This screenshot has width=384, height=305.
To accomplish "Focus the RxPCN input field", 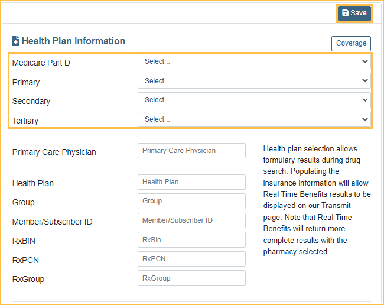I will (x=191, y=259).
